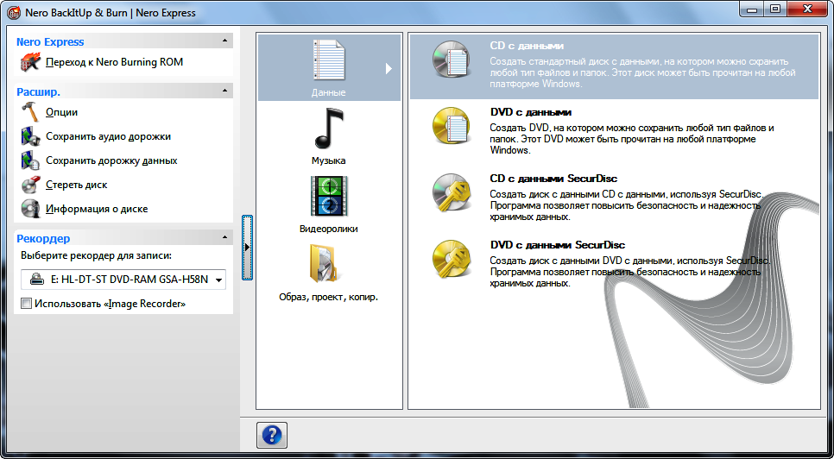This screenshot has height=459, width=834.
Task: Collapse the Рекордер panel section
Action: click(x=225, y=238)
